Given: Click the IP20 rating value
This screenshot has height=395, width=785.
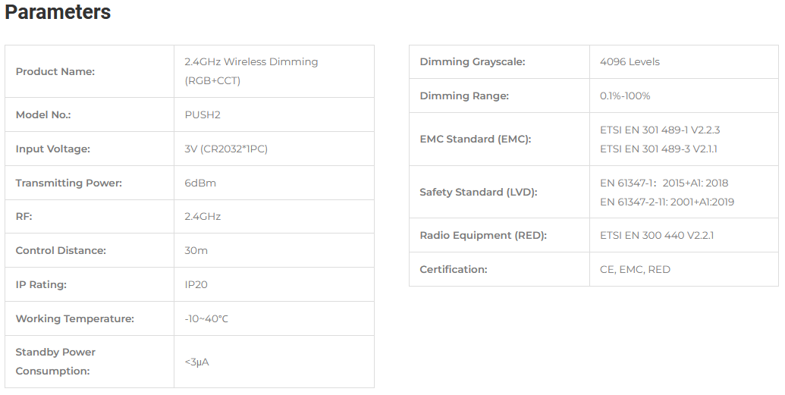Looking at the screenshot, I should click(x=196, y=284).
